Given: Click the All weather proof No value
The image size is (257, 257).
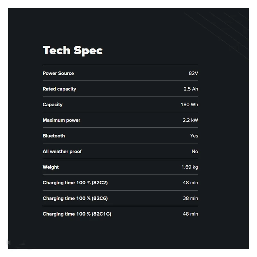Looking at the screenshot, I should pyautogui.click(x=195, y=151).
